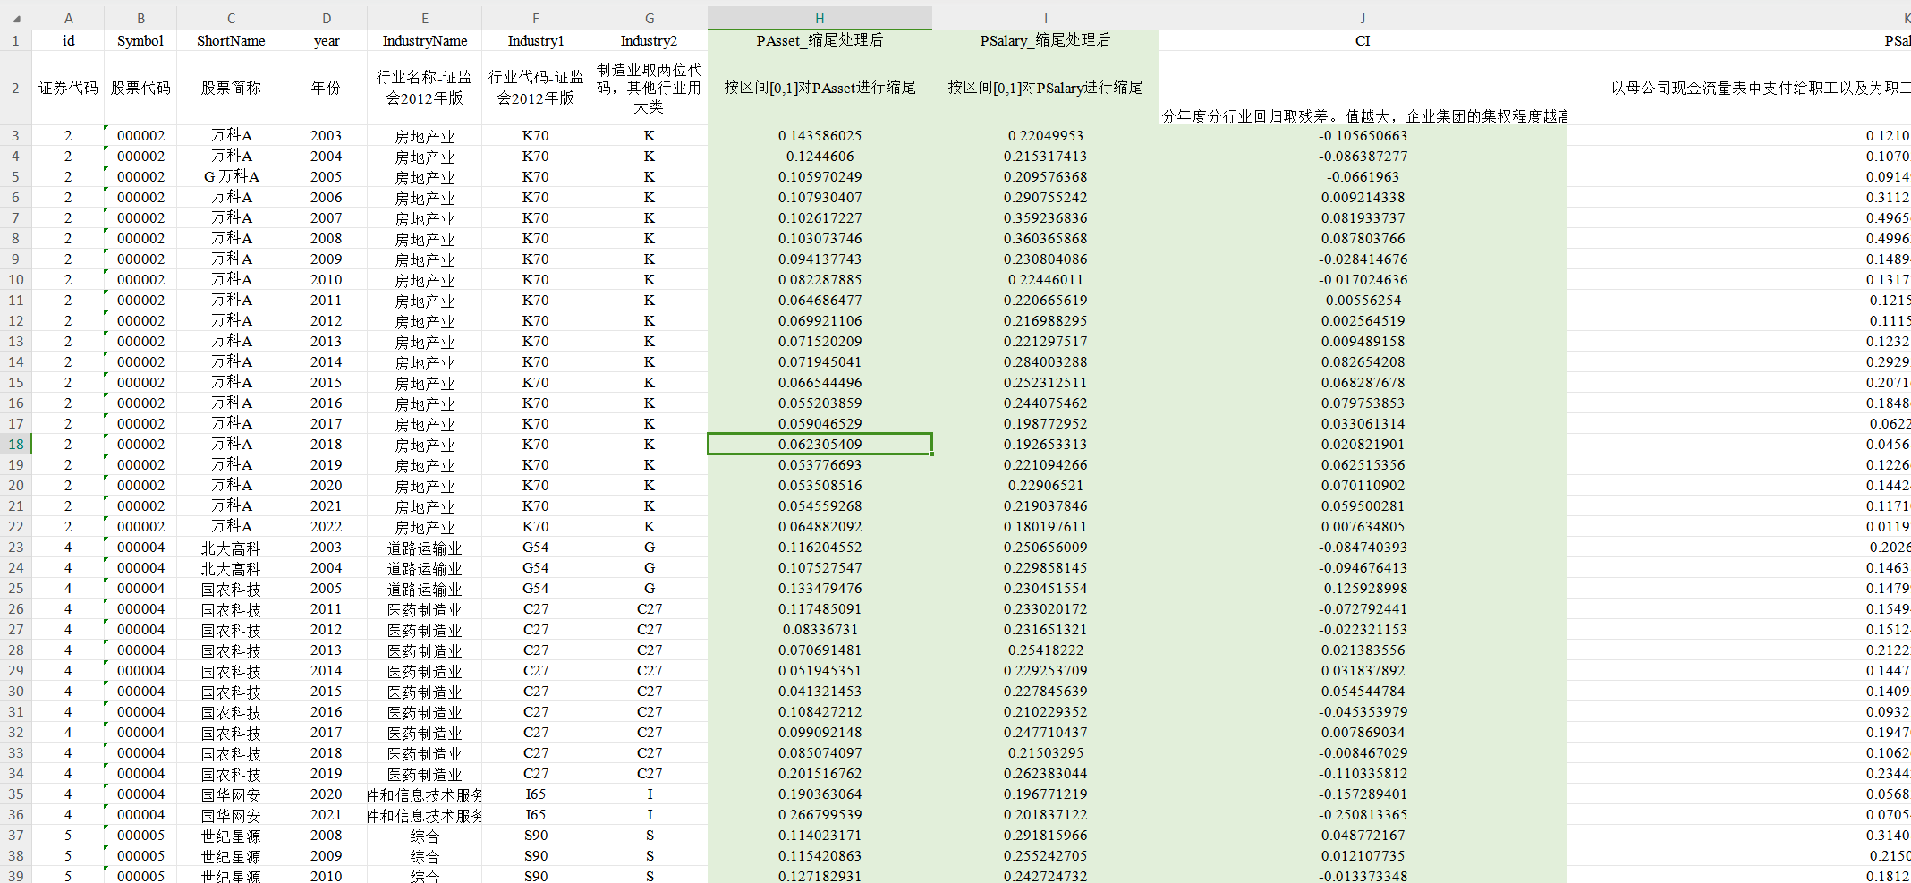
Task: Select the highlighted column H header
Action: pos(820,18)
